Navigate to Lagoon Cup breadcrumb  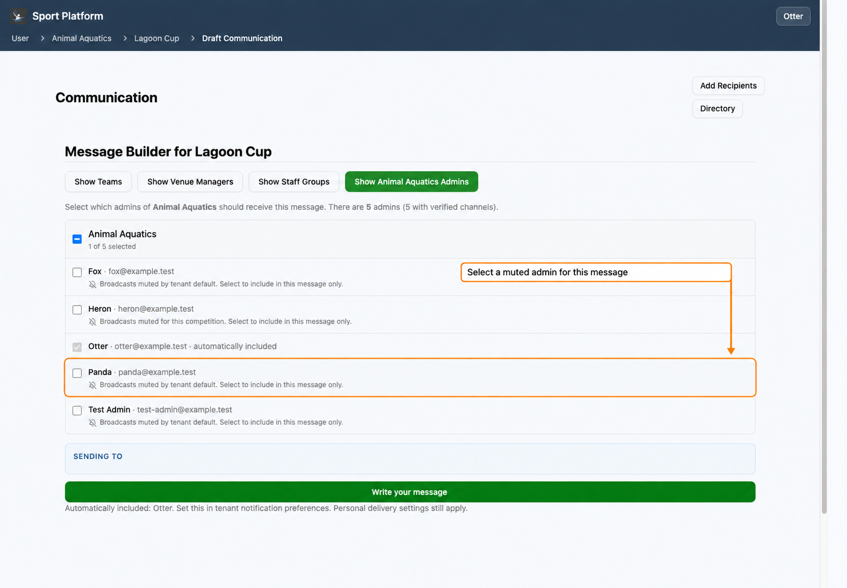[156, 38]
